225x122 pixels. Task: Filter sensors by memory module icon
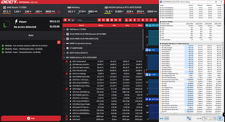[x=116, y=20]
